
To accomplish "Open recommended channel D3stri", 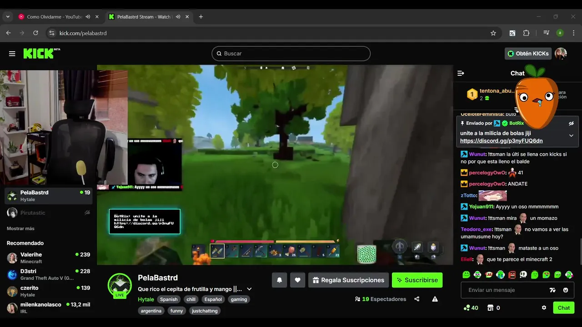I will (x=48, y=274).
